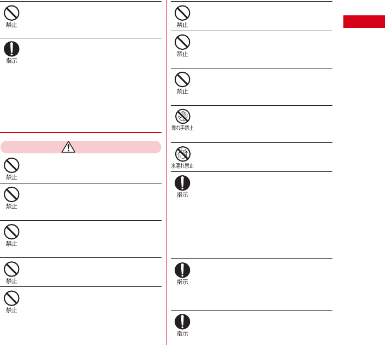Click 指示 label under left column exclamation icon
385x345 pixels.
pyautogui.click(x=12, y=61)
